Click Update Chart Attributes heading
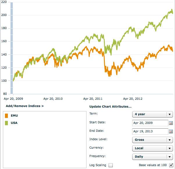The width and height of the screenshot is (175, 169). click(110, 107)
